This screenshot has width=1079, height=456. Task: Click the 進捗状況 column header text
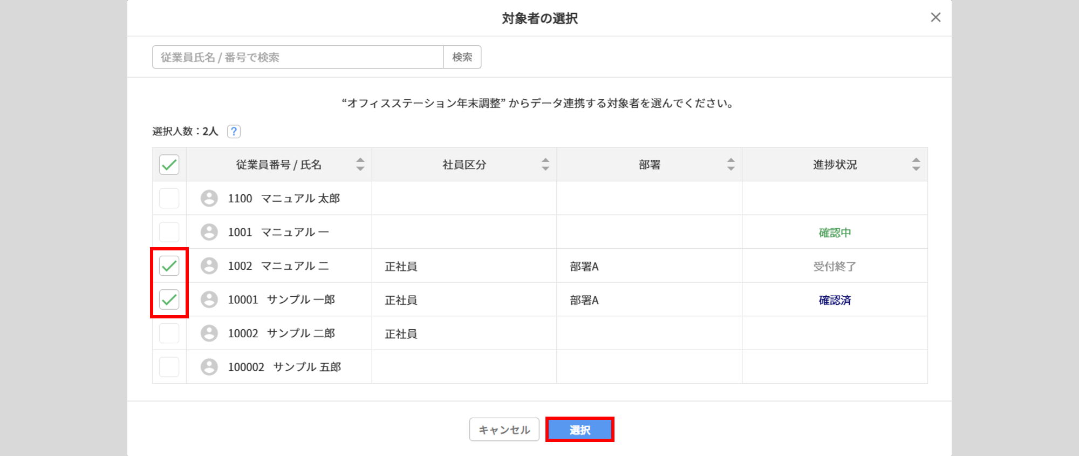click(835, 165)
